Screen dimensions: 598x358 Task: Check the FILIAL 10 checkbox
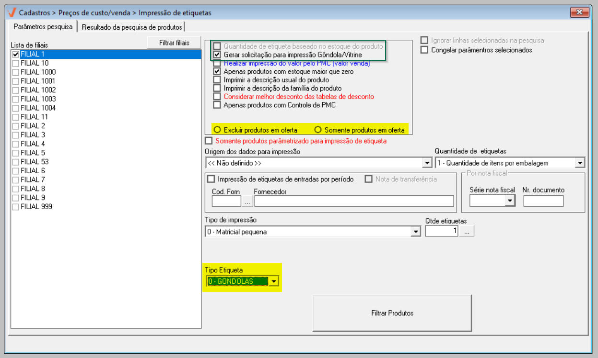(16, 63)
